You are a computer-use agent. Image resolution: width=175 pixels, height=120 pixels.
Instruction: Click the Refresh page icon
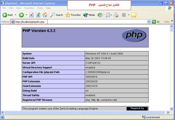coord(38,15)
